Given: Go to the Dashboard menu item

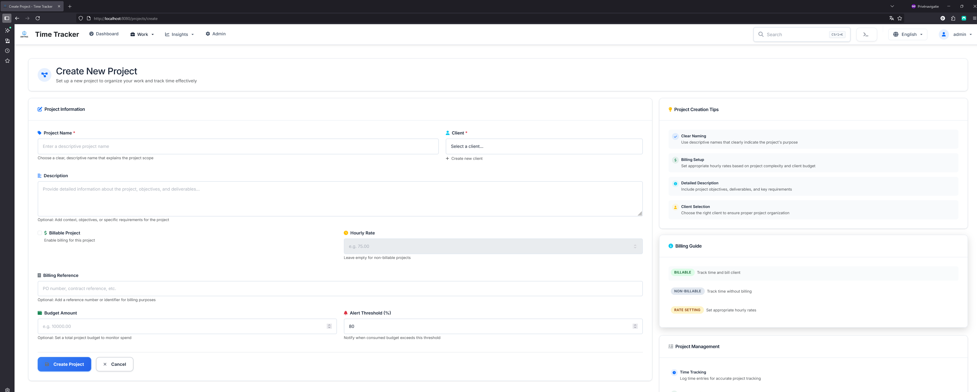Looking at the screenshot, I should click(104, 34).
